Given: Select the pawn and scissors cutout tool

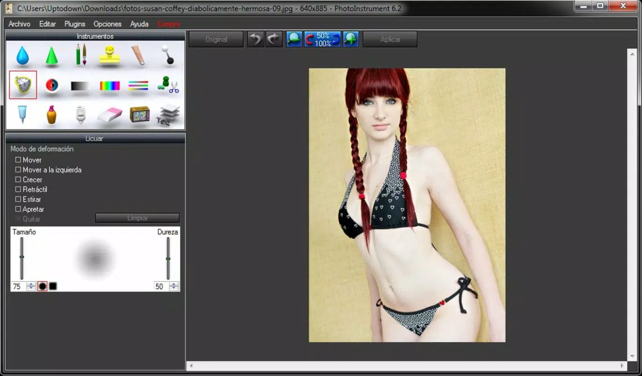Looking at the screenshot, I should point(168,85).
